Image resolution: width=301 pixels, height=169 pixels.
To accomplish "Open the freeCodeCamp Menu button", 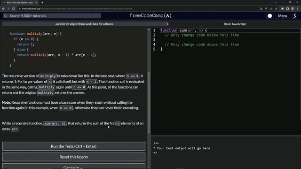I will click(282, 16).
